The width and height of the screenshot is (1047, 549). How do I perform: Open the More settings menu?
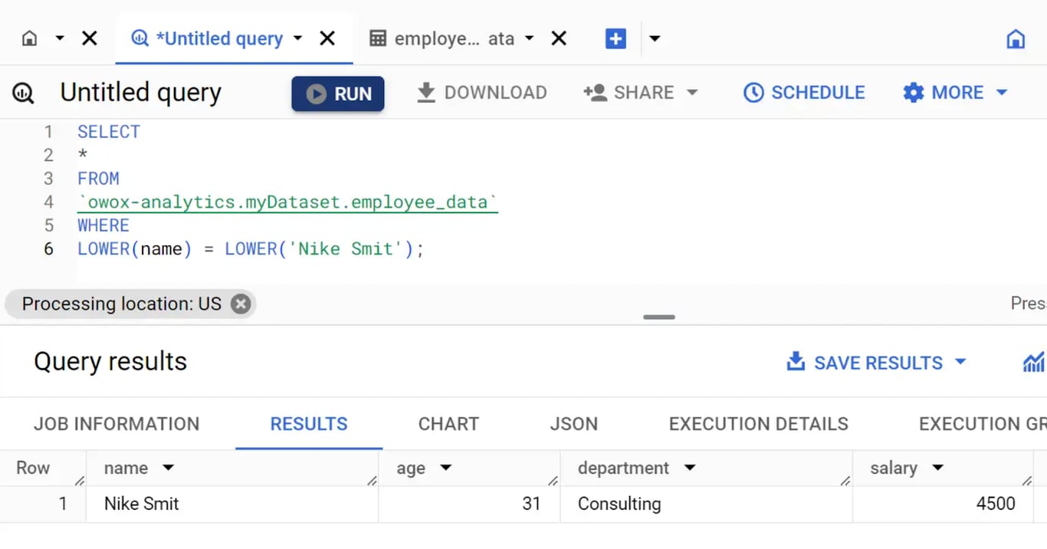click(x=955, y=93)
